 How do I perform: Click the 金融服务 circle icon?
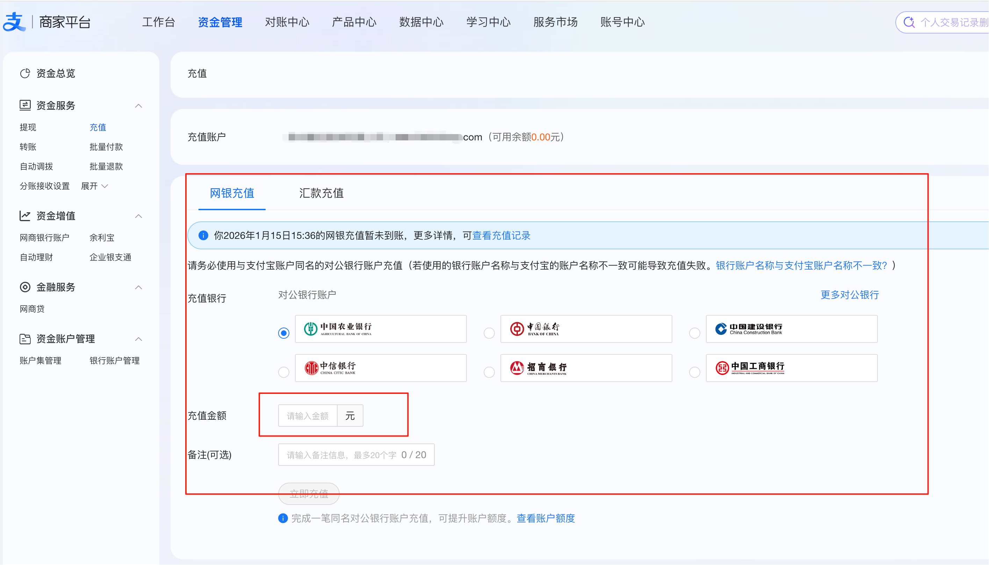click(25, 287)
